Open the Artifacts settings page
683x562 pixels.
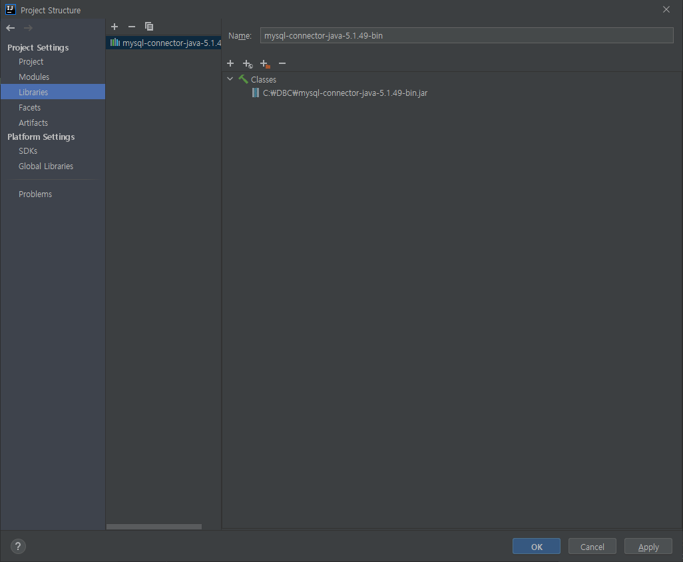click(33, 123)
